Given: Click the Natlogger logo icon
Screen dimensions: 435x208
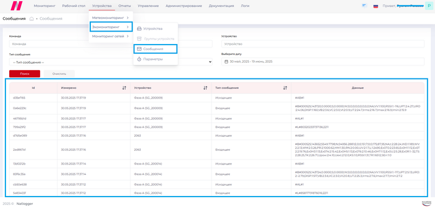Looking at the screenshot, I should point(17,5).
